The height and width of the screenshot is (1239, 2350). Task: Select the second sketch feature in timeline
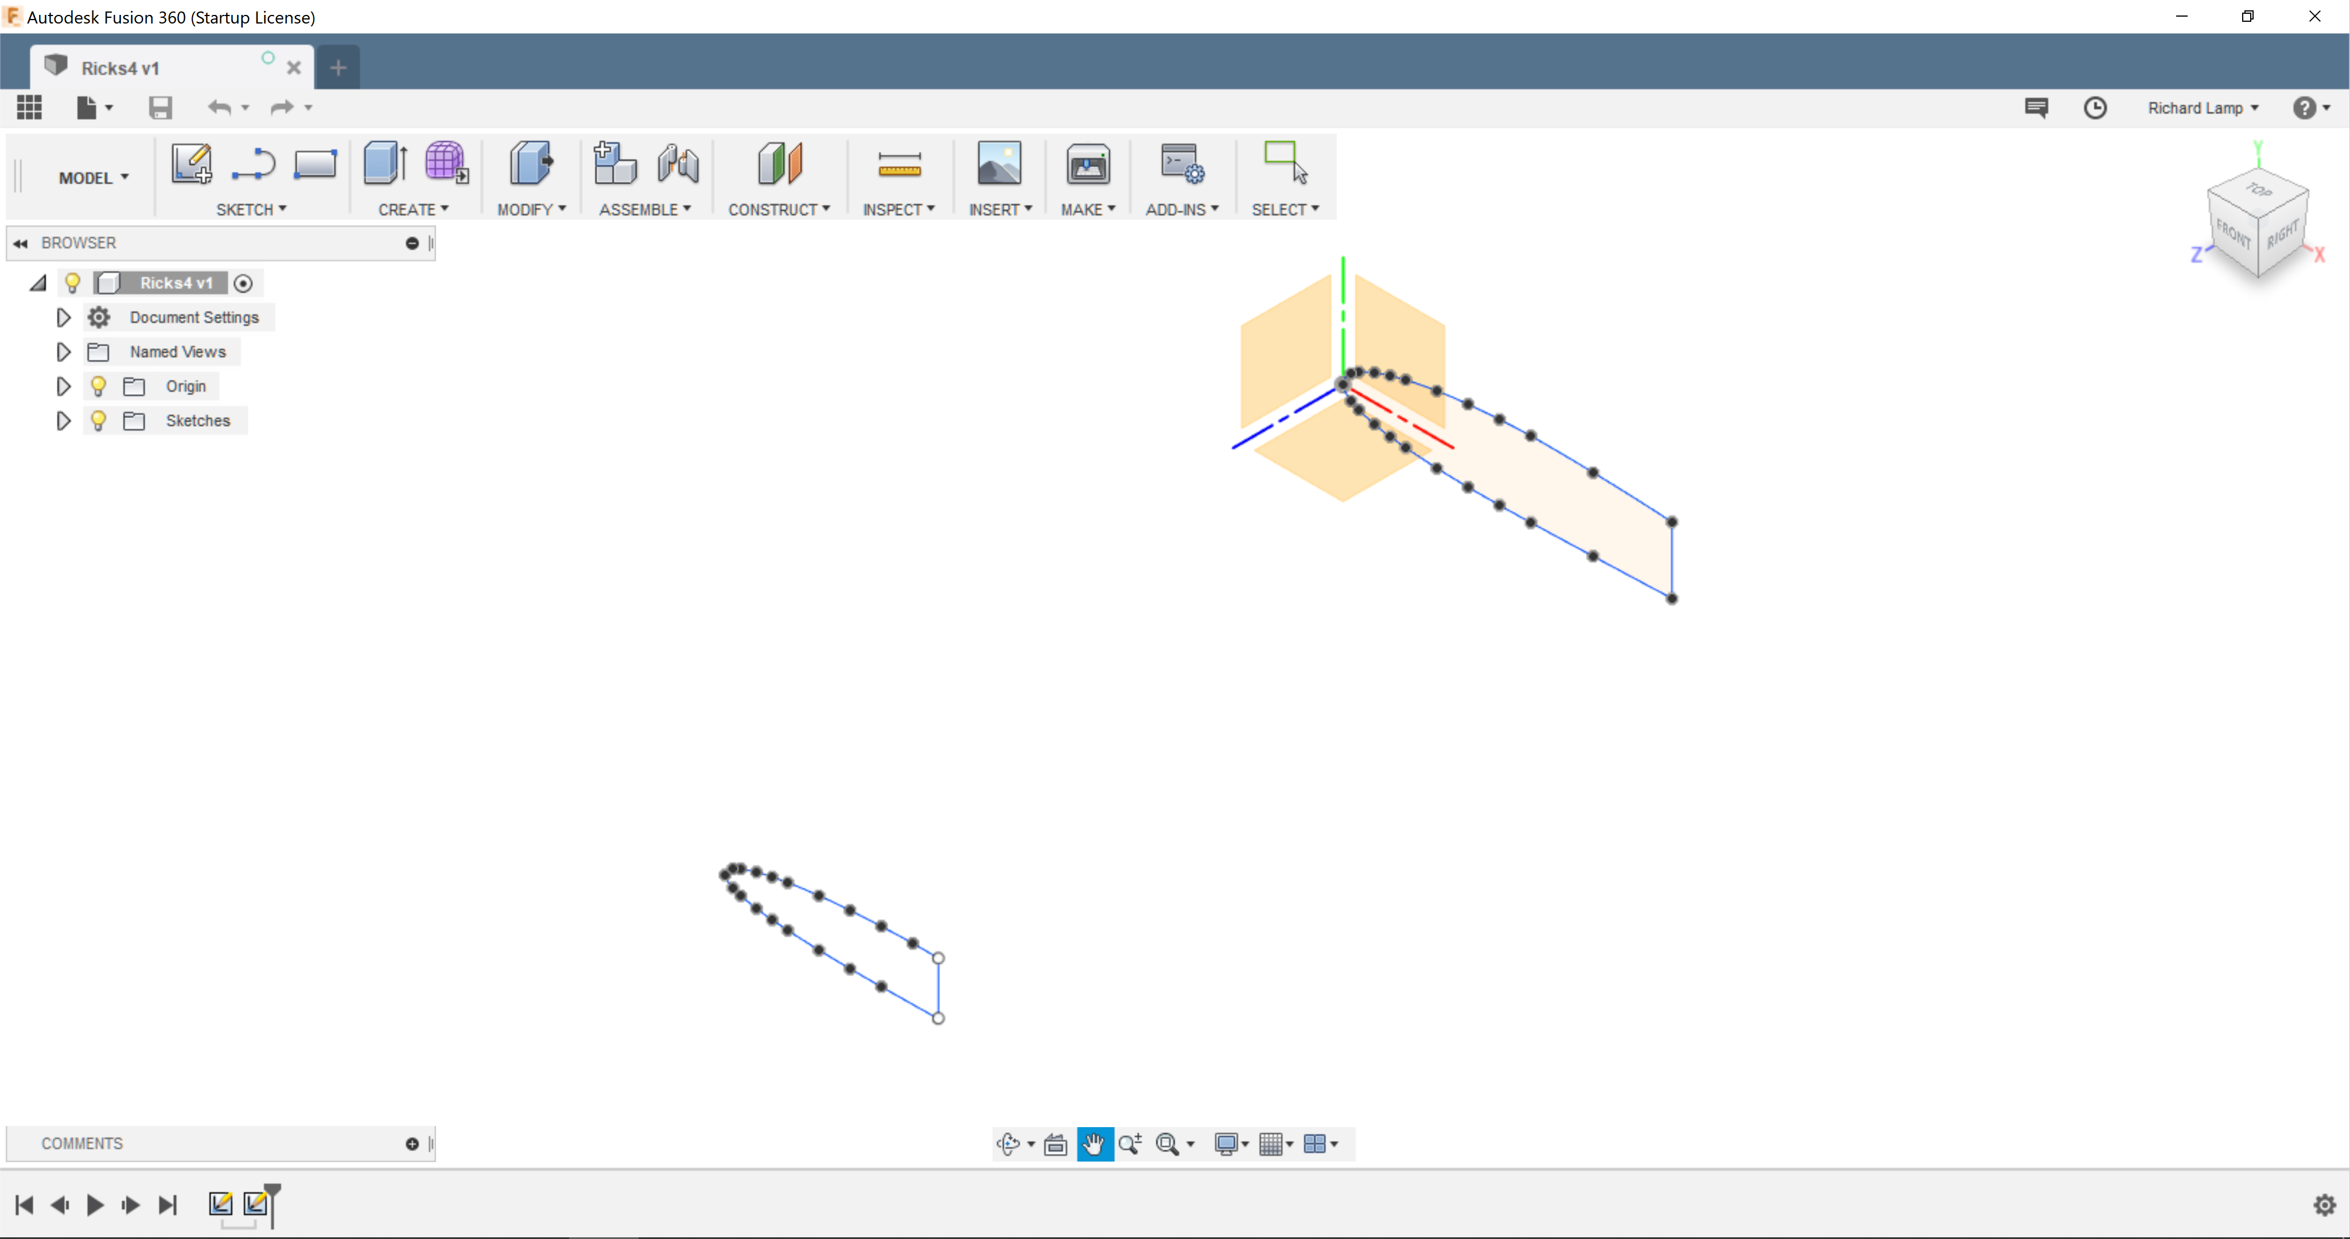256,1205
